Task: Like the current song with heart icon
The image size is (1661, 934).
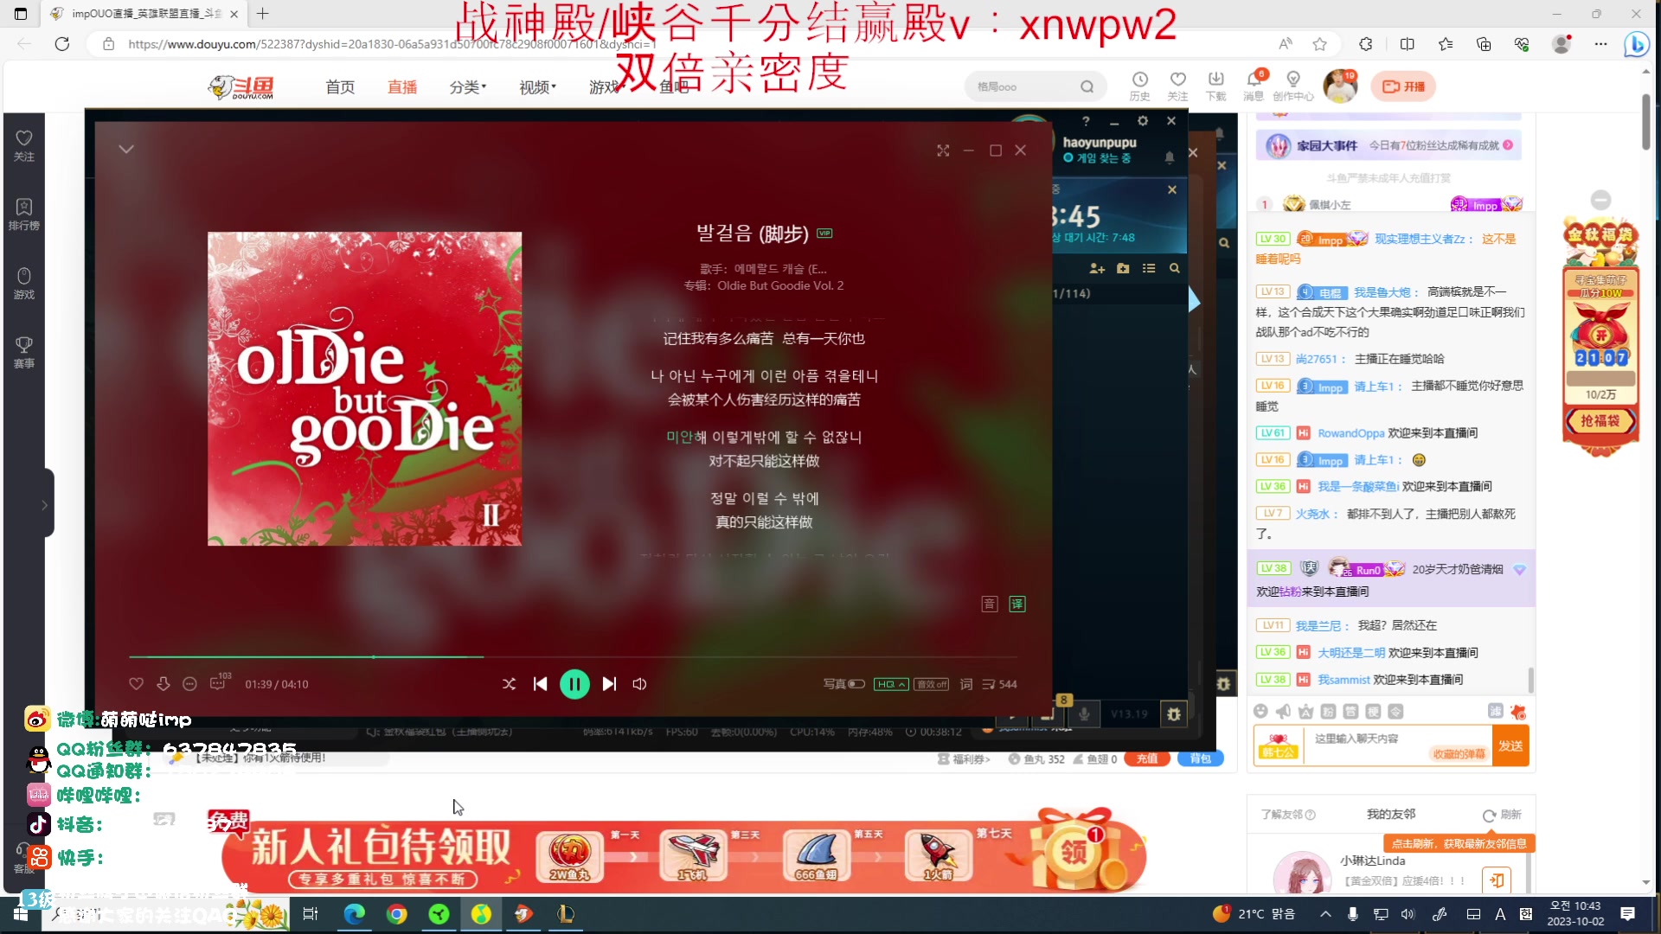Action: [x=136, y=684]
